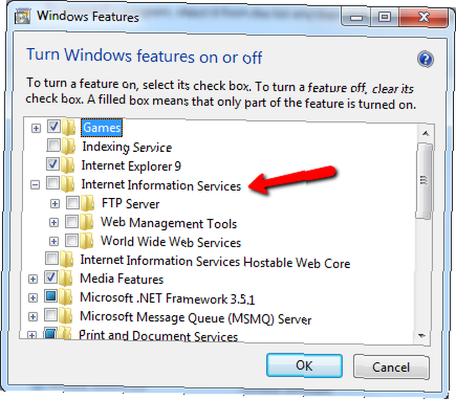Select the Microsoft .NET Framework 3.5.1 label
The height and width of the screenshot is (400, 456).
[167, 298]
